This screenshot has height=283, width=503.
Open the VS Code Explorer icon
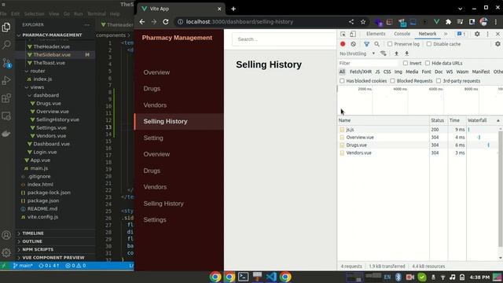[6, 28]
